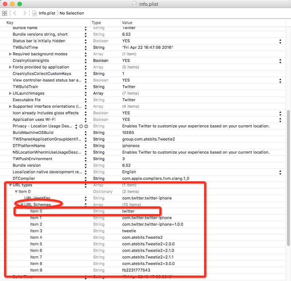Expand Required background modes row
Screen dimensions: 291x281
tap(10, 54)
